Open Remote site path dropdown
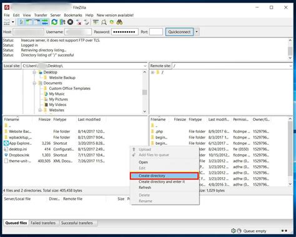Viewport: 296px width, 237px height. coord(290,66)
